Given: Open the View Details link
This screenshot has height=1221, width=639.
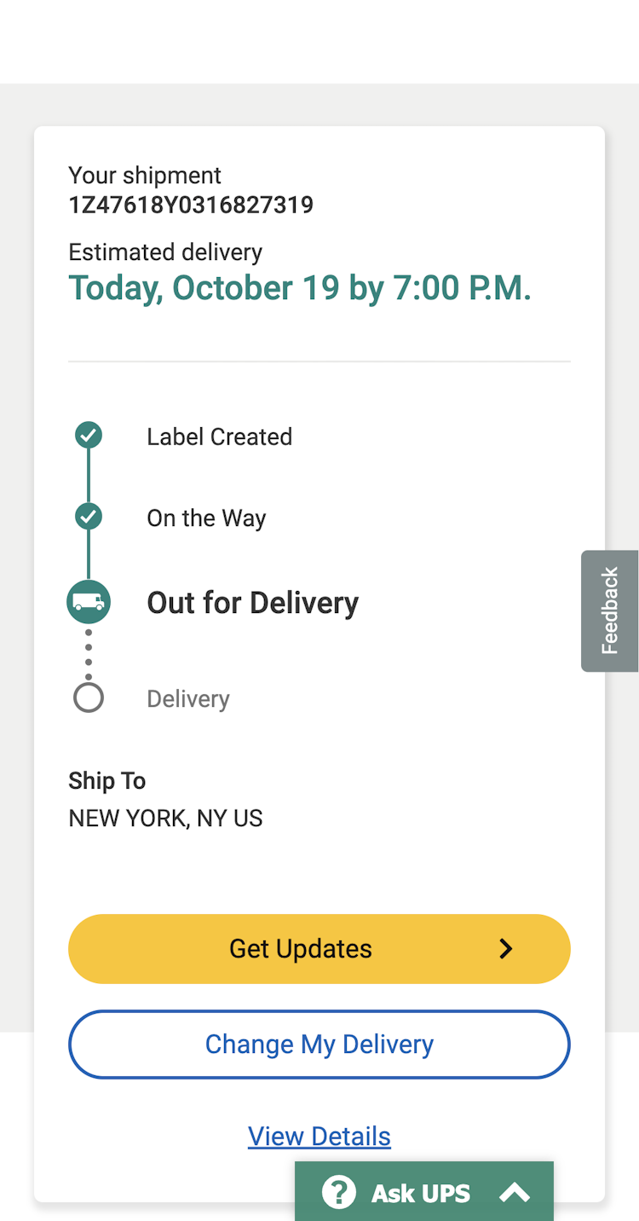Looking at the screenshot, I should click(x=319, y=1137).
